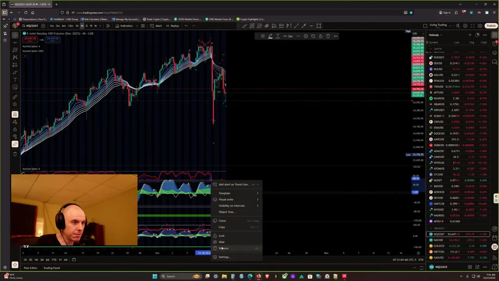Screen dimensions: 499x281
Task: Start Bar Replay mode
Action: (172, 26)
